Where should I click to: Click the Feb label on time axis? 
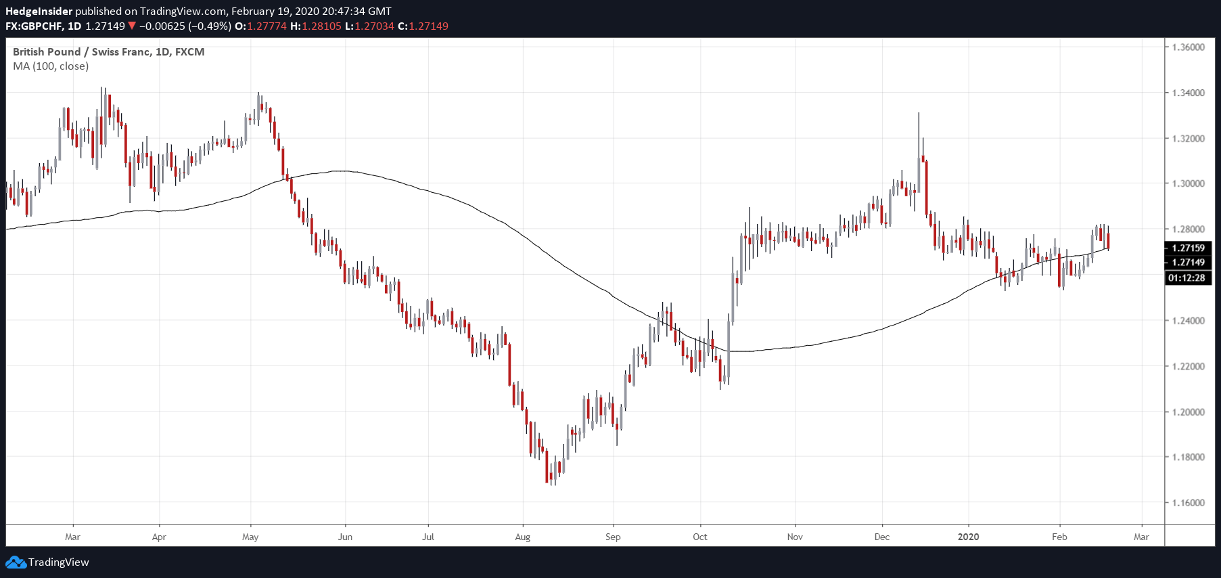point(1059,537)
